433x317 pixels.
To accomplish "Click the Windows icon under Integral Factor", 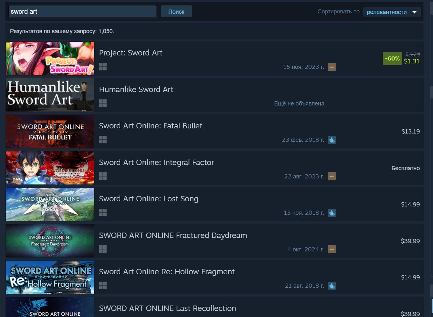I will 103,176.
